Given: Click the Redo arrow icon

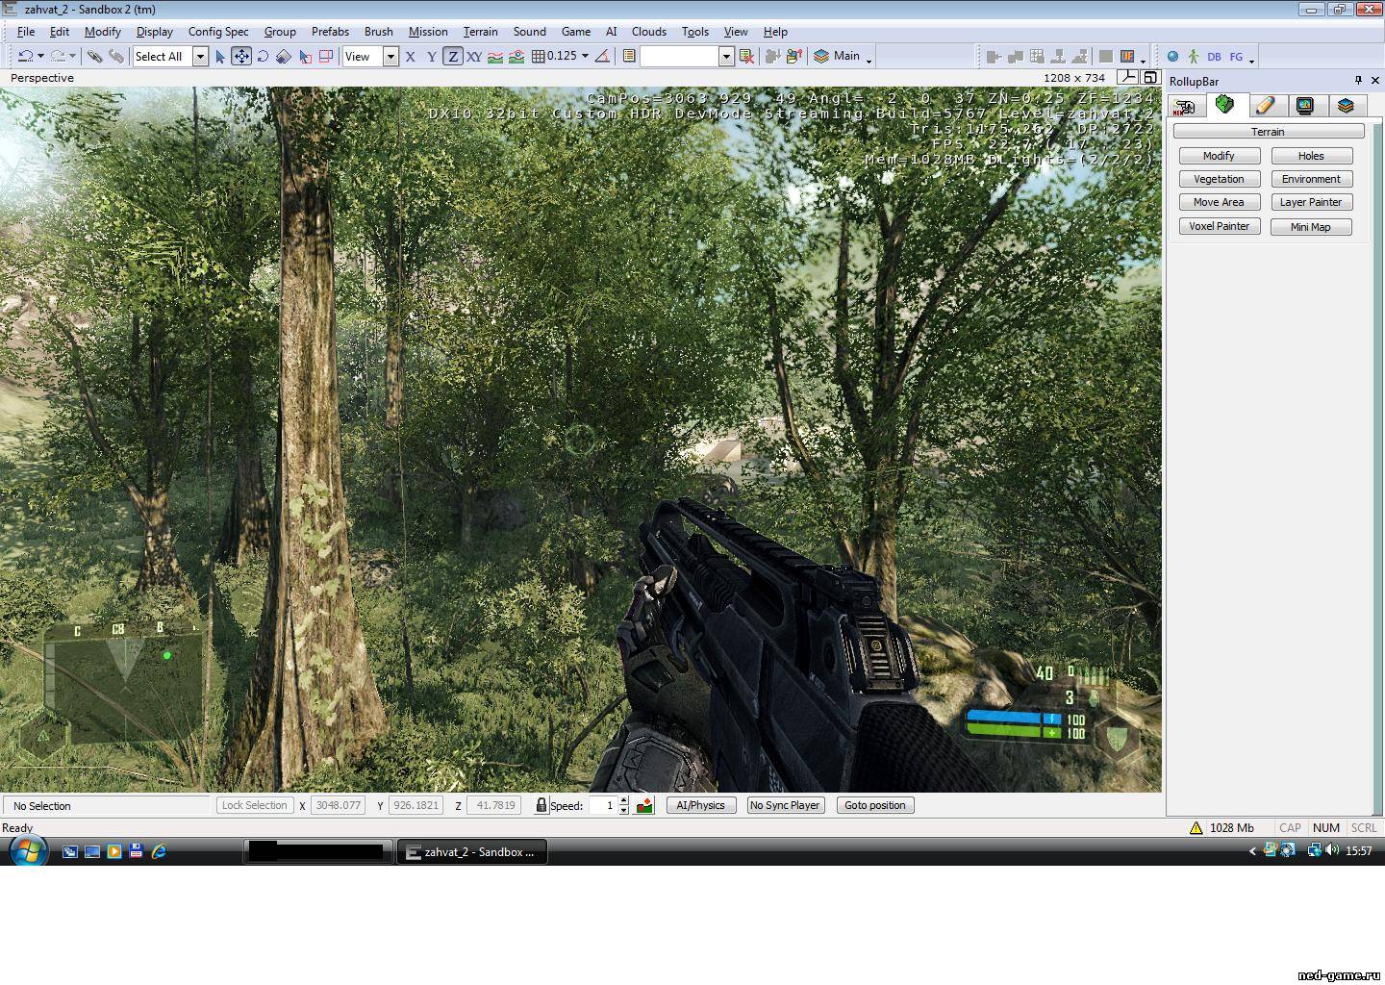Looking at the screenshot, I should click(x=57, y=57).
